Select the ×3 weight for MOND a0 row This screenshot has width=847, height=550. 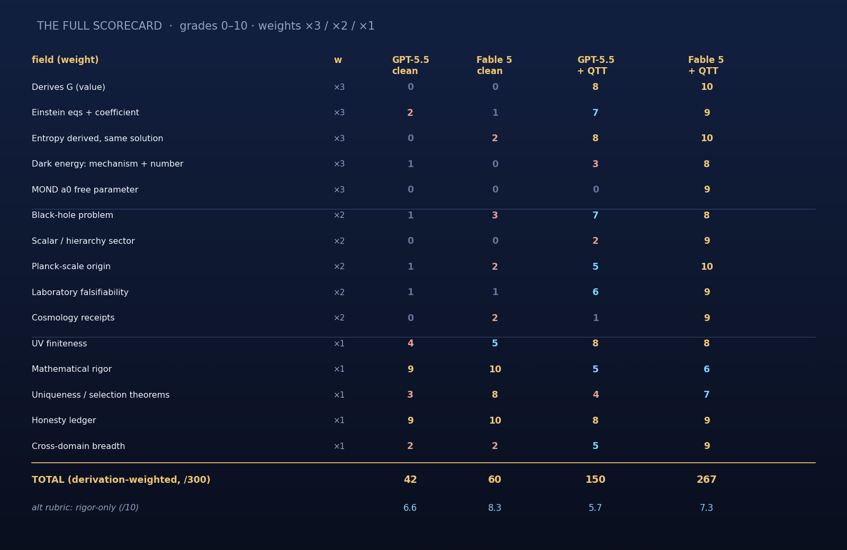(339, 190)
